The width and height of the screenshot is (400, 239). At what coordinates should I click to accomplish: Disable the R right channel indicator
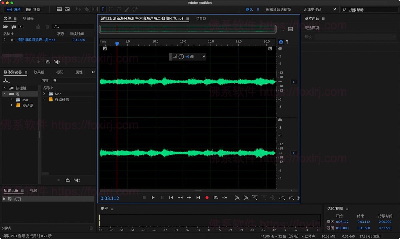tap(293, 153)
